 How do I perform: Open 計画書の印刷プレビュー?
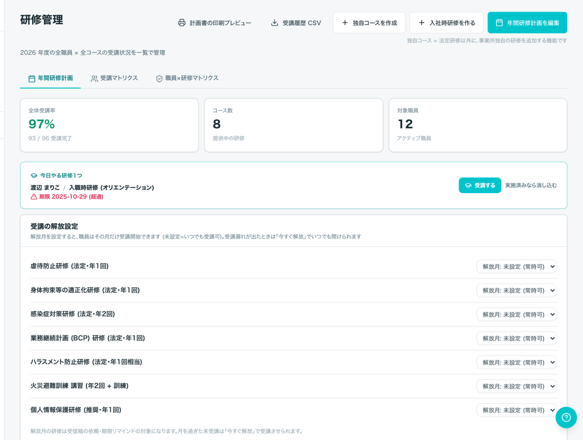(x=215, y=23)
